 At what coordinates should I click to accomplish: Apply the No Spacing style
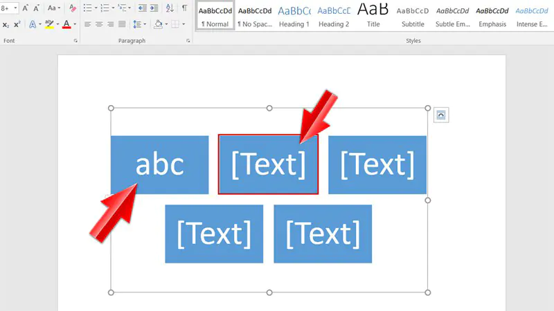(x=255, y=16)
